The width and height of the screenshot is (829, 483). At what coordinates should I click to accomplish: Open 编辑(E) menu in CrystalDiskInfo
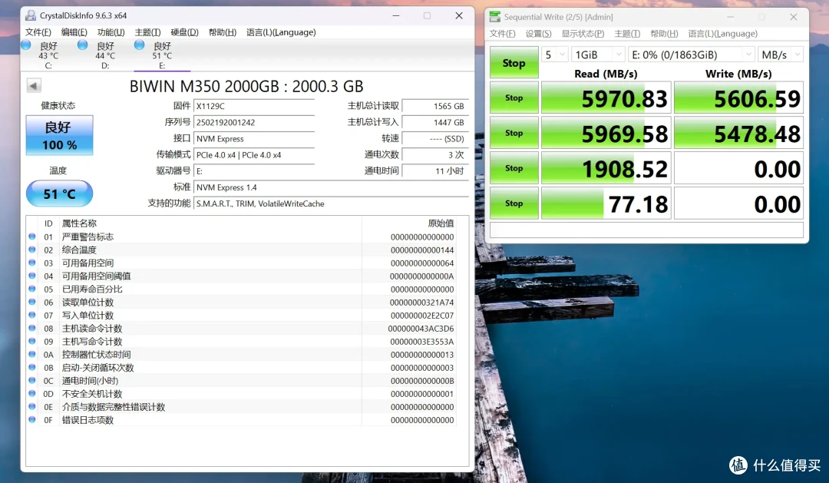click(x=74, y=32)
